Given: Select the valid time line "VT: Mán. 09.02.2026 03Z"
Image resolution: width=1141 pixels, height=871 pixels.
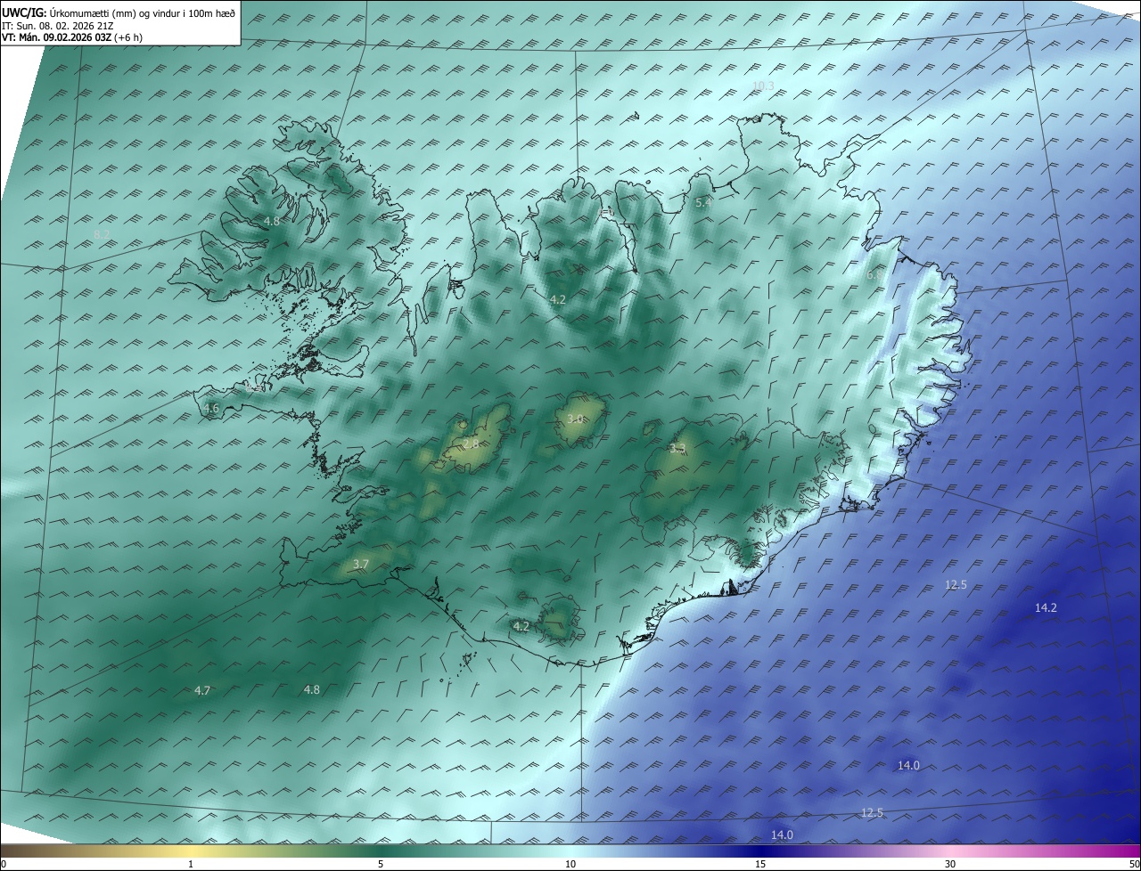Looking at the screenshot, I should (x=56, y=37).
